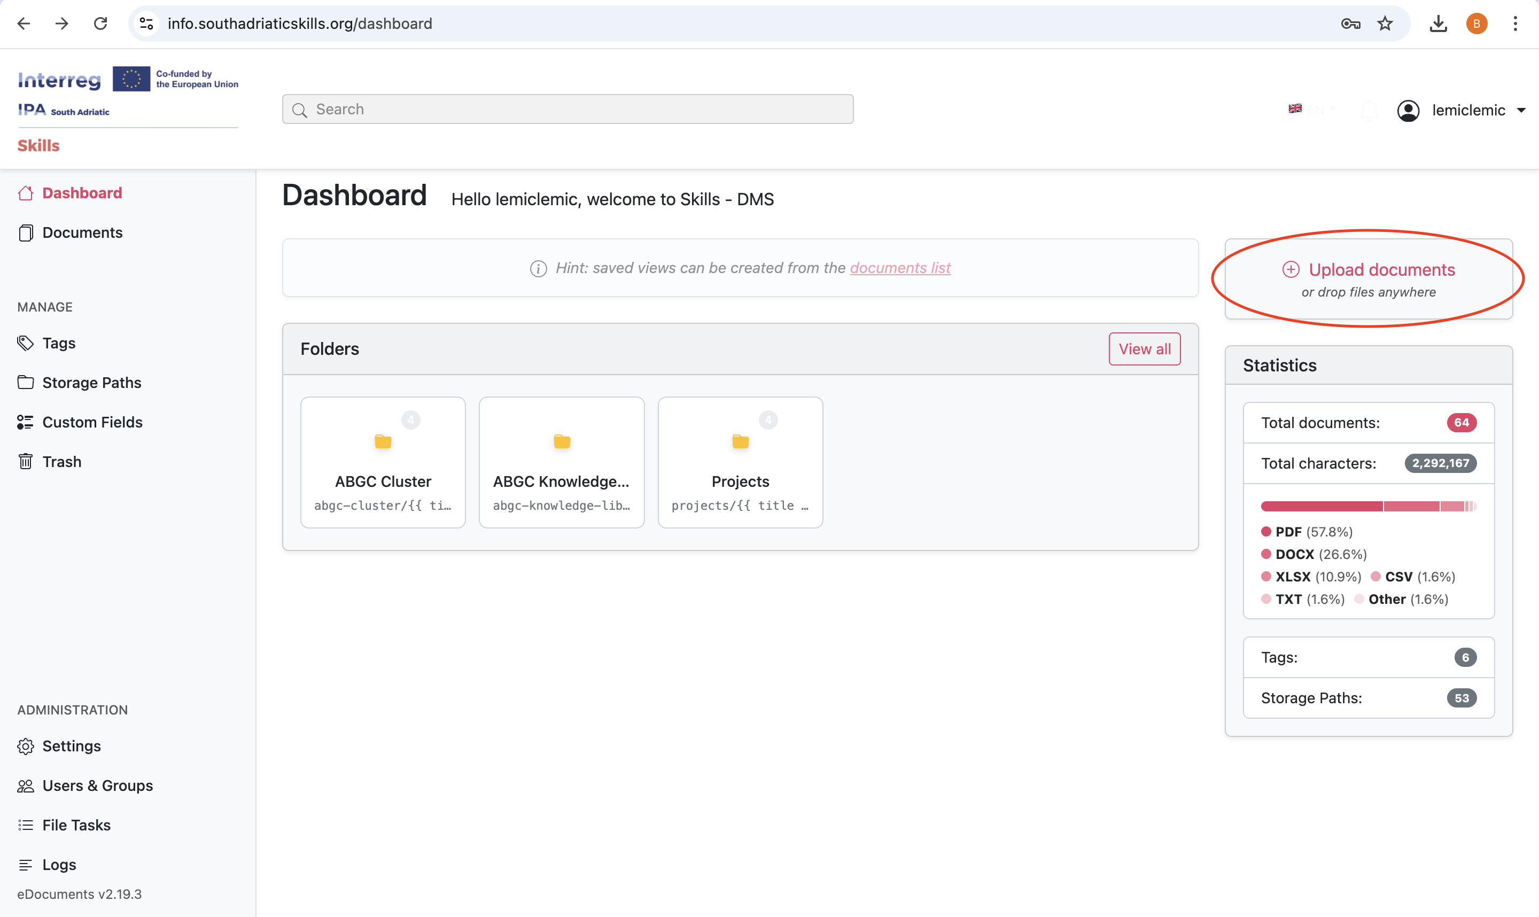Screen dimensions: 1539x917
Task: Switch to the Dashboard section
Action: pos(82,193)
